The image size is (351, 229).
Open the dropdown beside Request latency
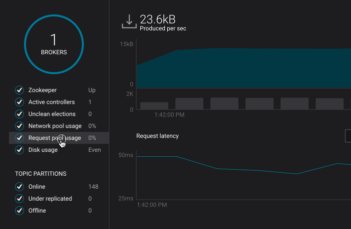click(348, 136)
